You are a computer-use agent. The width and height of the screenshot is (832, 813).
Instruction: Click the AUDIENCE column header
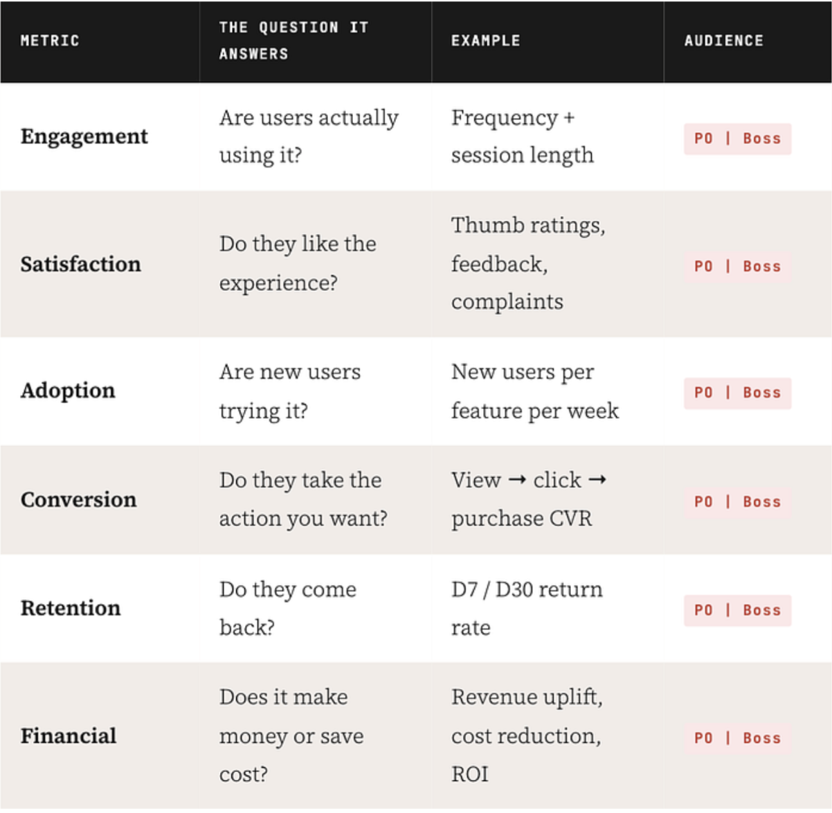click(723, 41)
